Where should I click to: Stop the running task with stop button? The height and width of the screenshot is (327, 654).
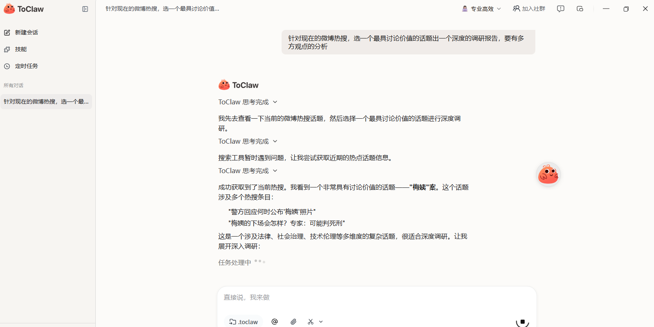[522, 322]
